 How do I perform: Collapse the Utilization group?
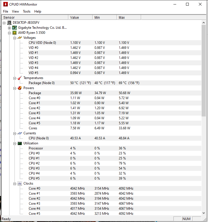[14, 144]
